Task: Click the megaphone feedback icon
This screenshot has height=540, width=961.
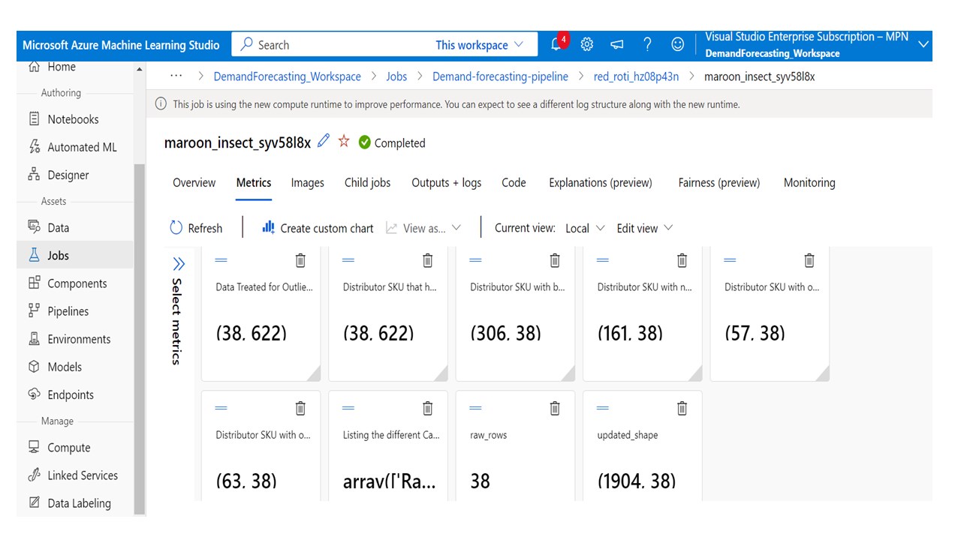Action: [x=617, y=45]
